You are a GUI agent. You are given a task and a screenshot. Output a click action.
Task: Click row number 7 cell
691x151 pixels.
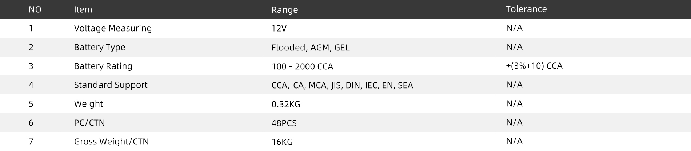tap(31, 142)
